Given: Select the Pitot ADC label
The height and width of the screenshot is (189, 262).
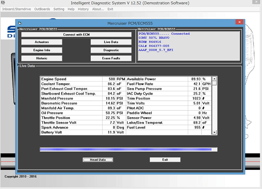Looking at the screenshot, I should tap(135, 108).
